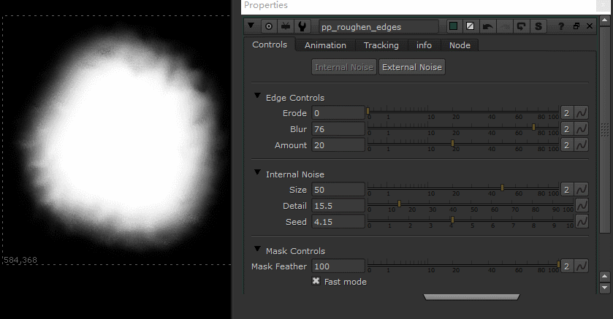
Task: Click the panel bottom collapse handle
Action: 471,297
